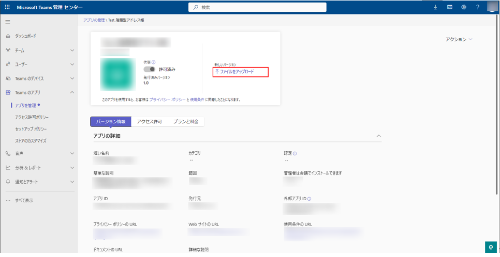The image size is (500, 257).
Task: Click the チーム sidebar icon
Action: [x=8, y=50]
